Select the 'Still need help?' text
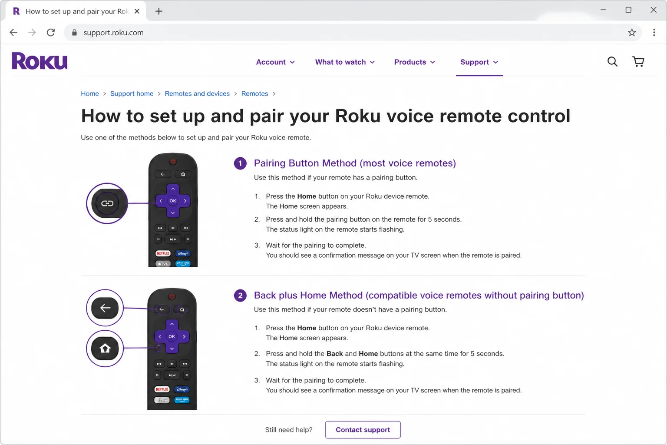Screen dimensions: 667x445 pos(289,430)
